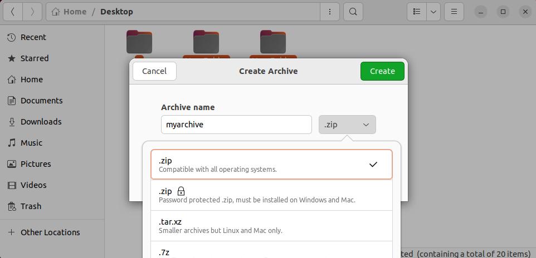Select the .zip compatible format option

271,164
